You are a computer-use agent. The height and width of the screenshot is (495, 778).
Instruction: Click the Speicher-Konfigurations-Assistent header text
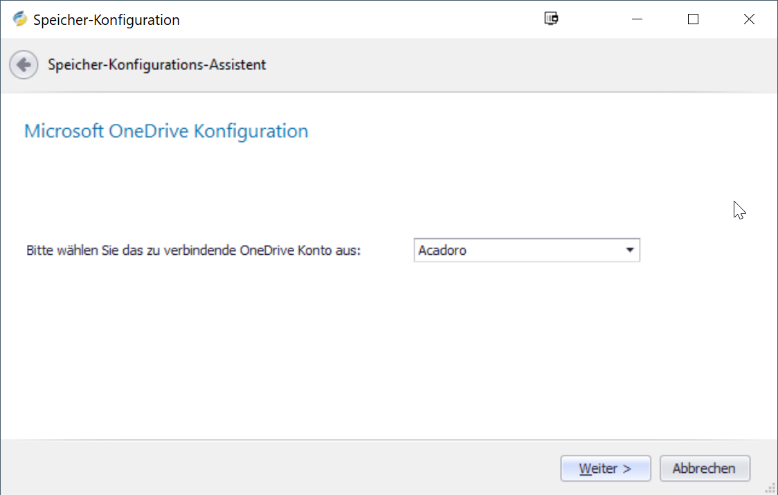pyautogui.click(x=156, y=65)
